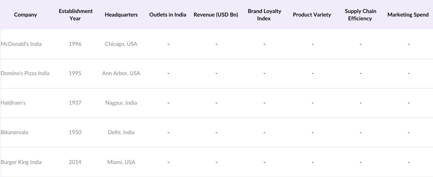This screenshot has width=433, height=177.
Task: Select the Outlets in India header
Action: (168, 15)
